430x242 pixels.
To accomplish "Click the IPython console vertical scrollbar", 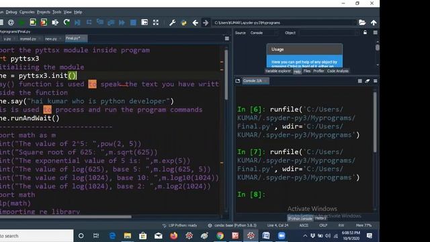I will [x=375, y=122].
